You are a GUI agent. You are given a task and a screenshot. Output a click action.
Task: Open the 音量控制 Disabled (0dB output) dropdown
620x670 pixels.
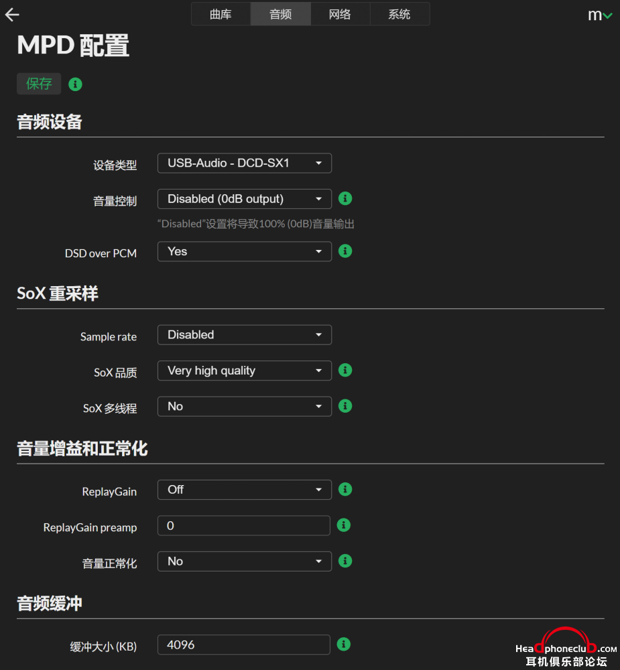(x=245, y=199)
